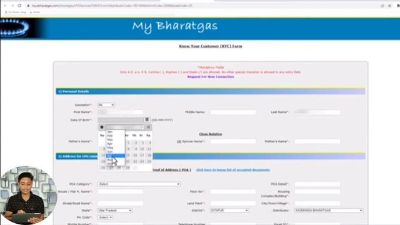Click the House / Flat Name field
This screenshot has height=225, width=400.
(x=120, y=192)
